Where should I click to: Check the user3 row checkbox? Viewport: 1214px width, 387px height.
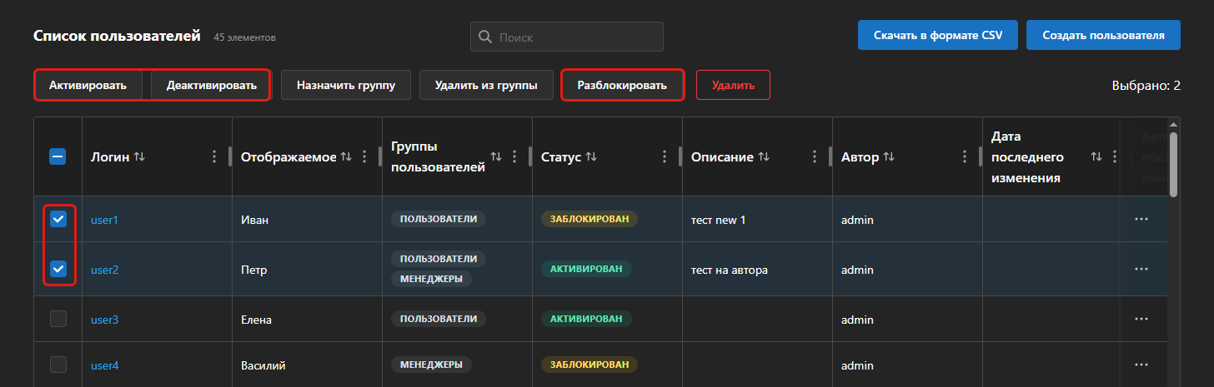pyautogui.click(x=58, y=319)
